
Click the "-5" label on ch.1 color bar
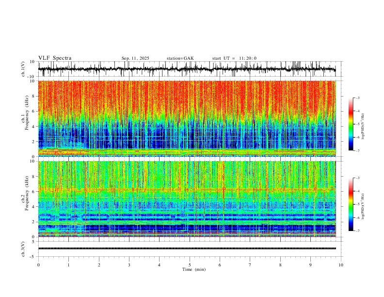coord(358,124)
